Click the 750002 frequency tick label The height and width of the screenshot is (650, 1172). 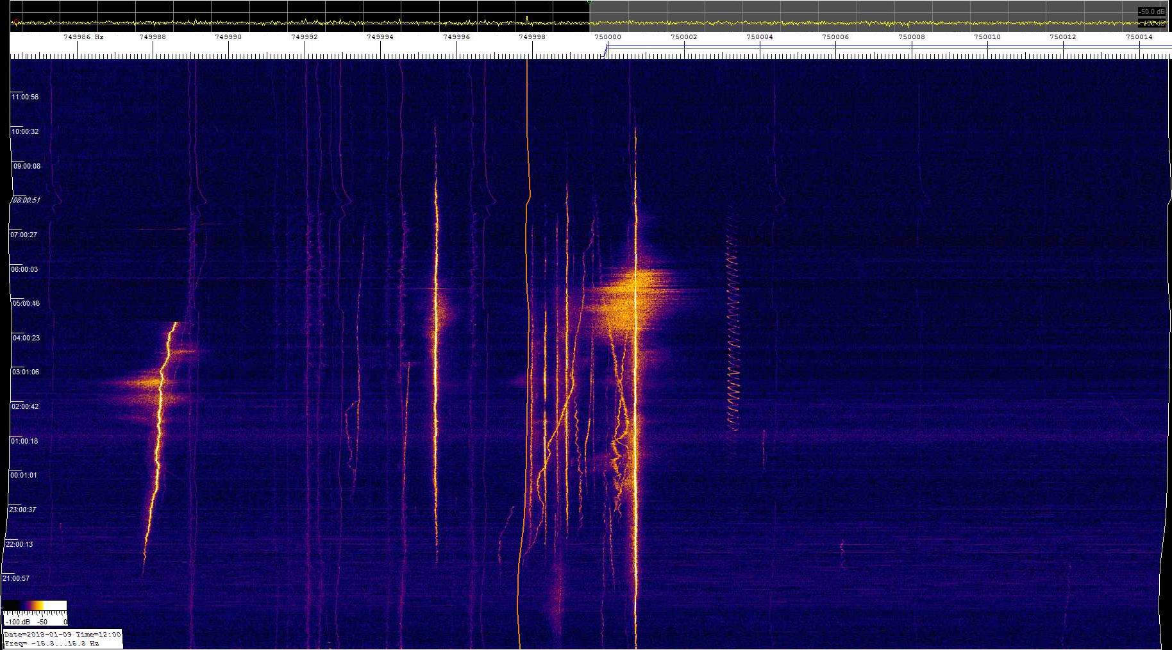point(684,37)
